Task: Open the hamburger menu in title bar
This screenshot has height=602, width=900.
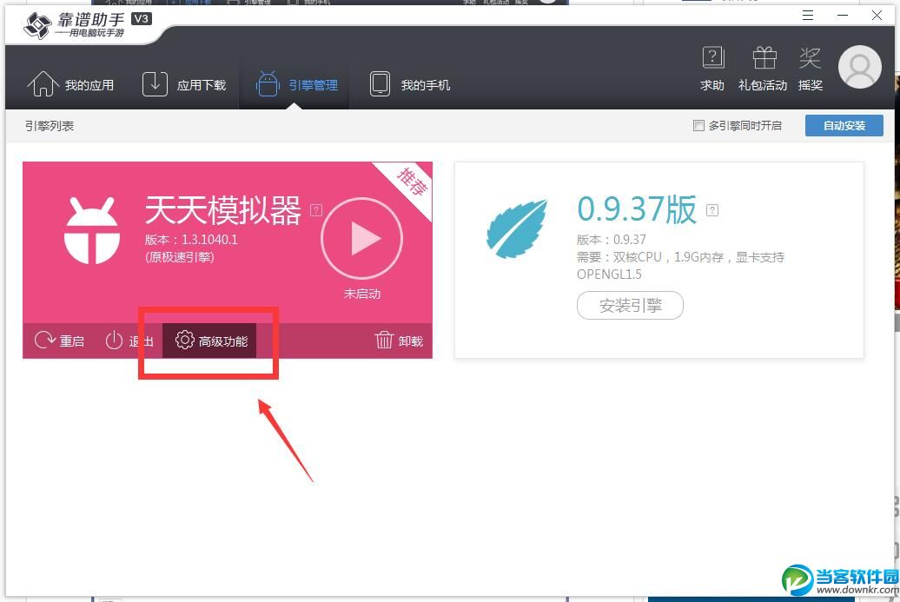Action: 808,16
